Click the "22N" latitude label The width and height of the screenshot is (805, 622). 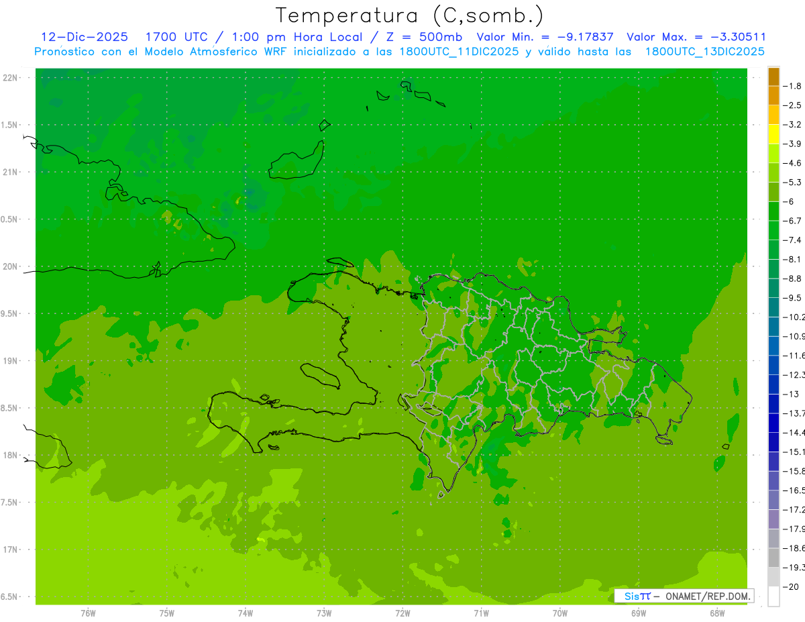tap(10, 78)
